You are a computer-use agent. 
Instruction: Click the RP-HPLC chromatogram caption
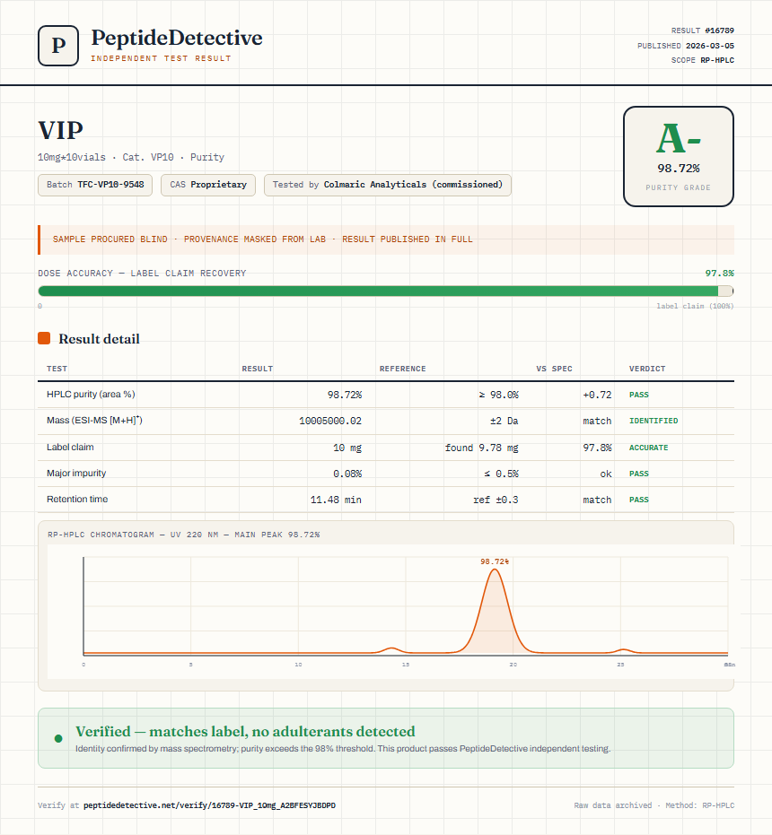(x=183, y=535)
